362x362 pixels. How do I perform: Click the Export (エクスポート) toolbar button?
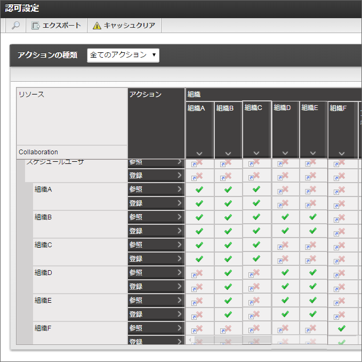pyautogui.click(x=57, y=26)
